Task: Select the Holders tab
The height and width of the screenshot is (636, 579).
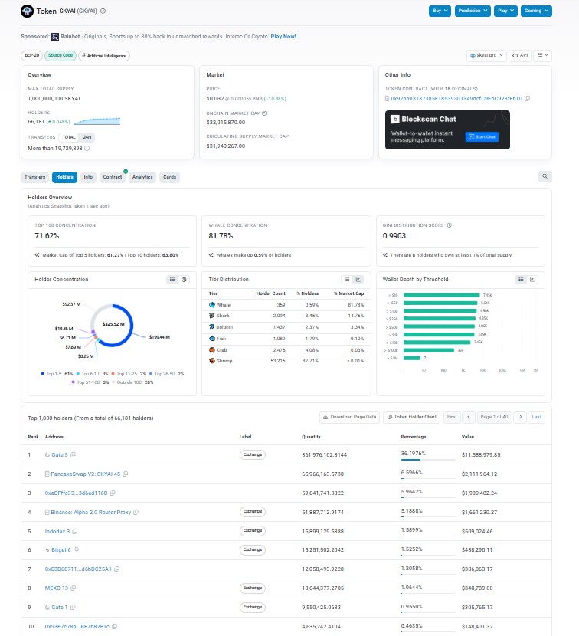Action: [64, 177]
